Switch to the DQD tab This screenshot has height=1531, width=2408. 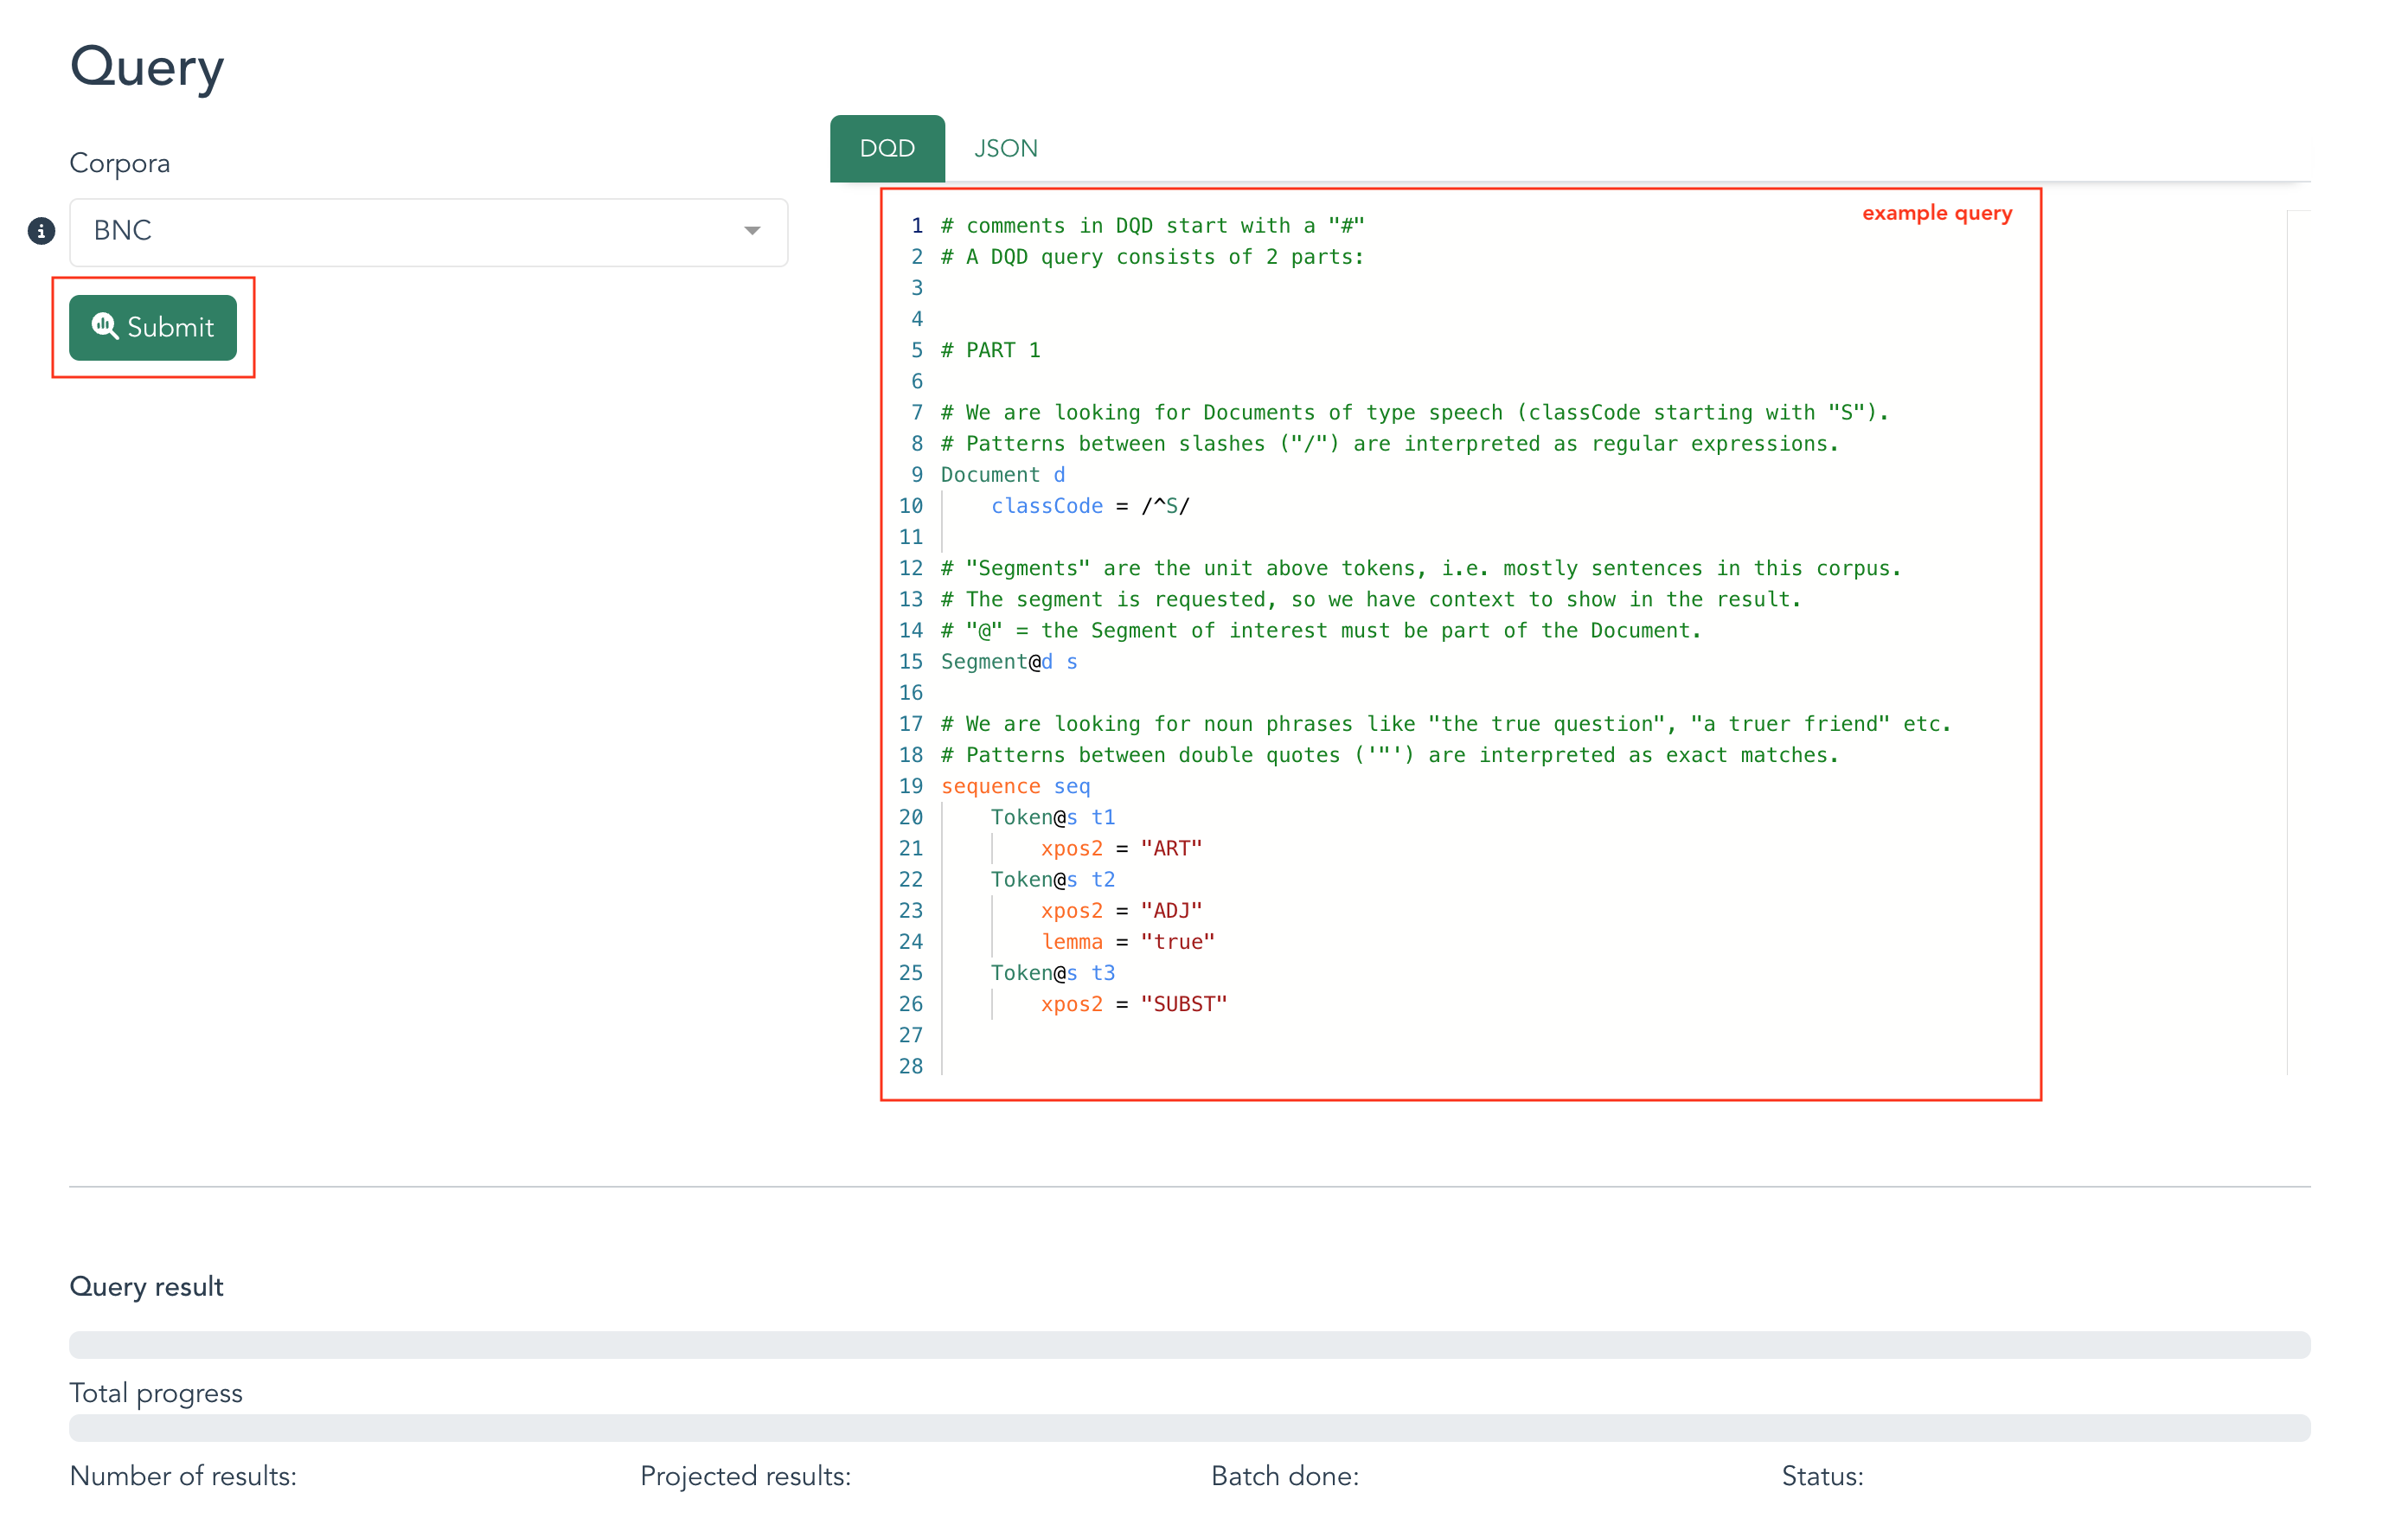click(887, 148)
